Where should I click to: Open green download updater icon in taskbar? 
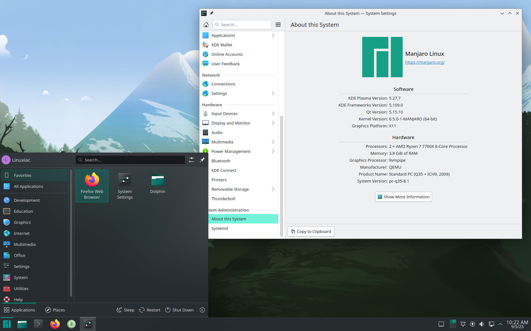point(71,324)
